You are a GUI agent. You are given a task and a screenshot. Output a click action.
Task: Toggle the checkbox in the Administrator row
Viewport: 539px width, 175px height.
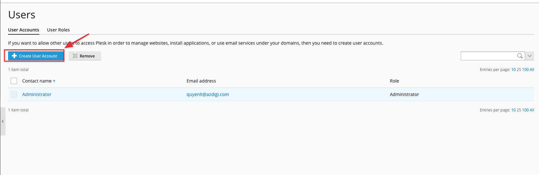pos(14,94)
